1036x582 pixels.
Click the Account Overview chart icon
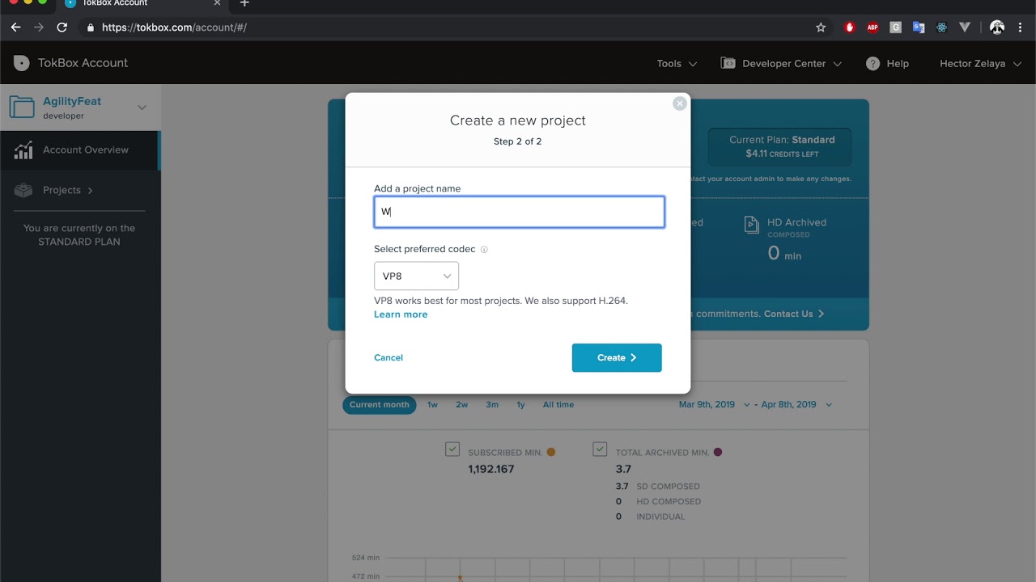coord(23,150)
